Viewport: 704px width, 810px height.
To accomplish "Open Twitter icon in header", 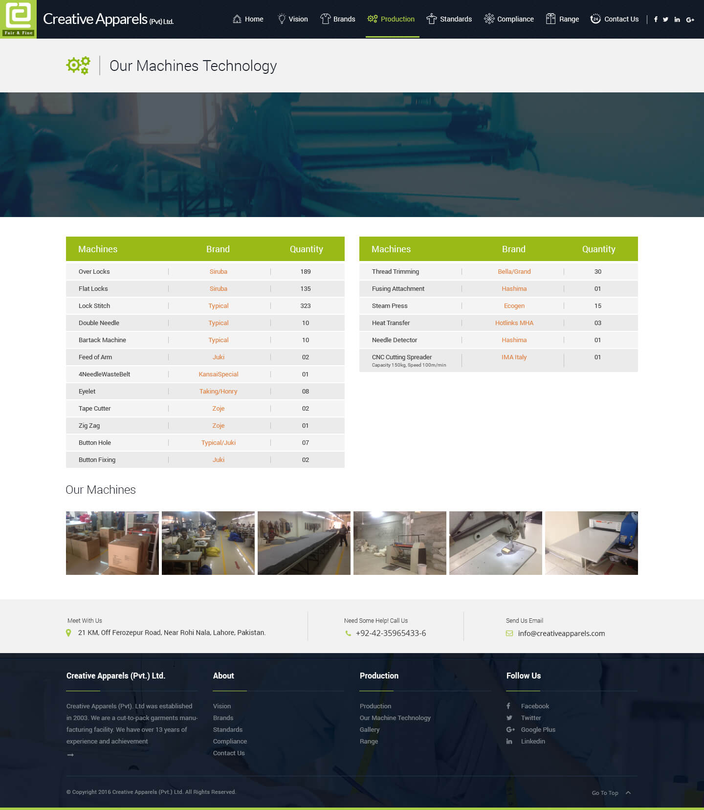I will [665, 20].
